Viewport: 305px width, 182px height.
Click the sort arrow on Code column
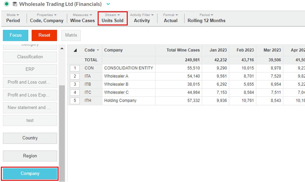[98, 50]
